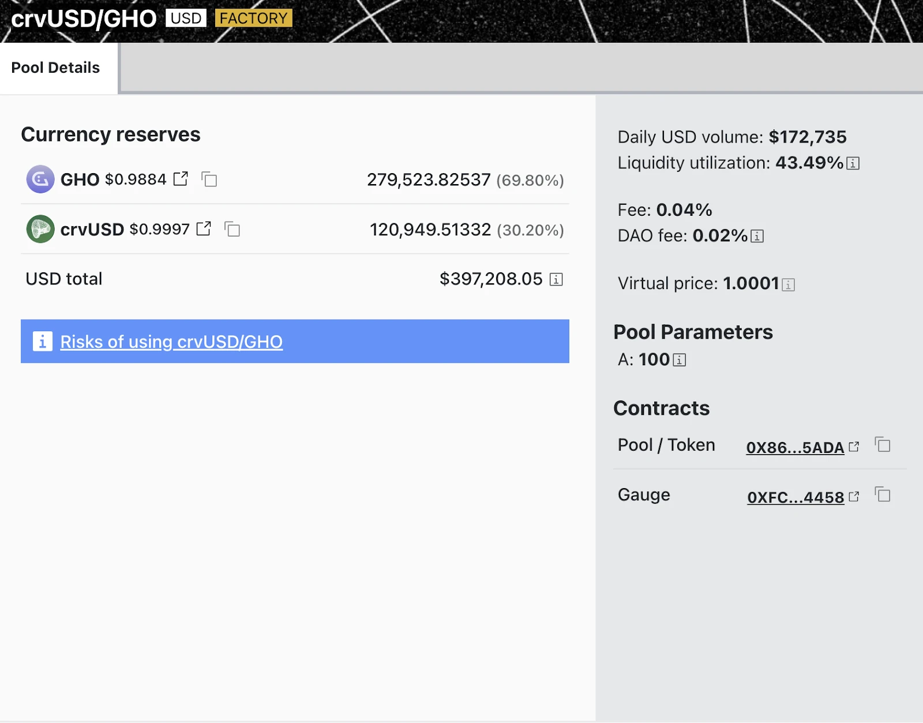Screen dimensions: 923x723
Task: Click Contracts heading
Action: [x=661, y=409]
